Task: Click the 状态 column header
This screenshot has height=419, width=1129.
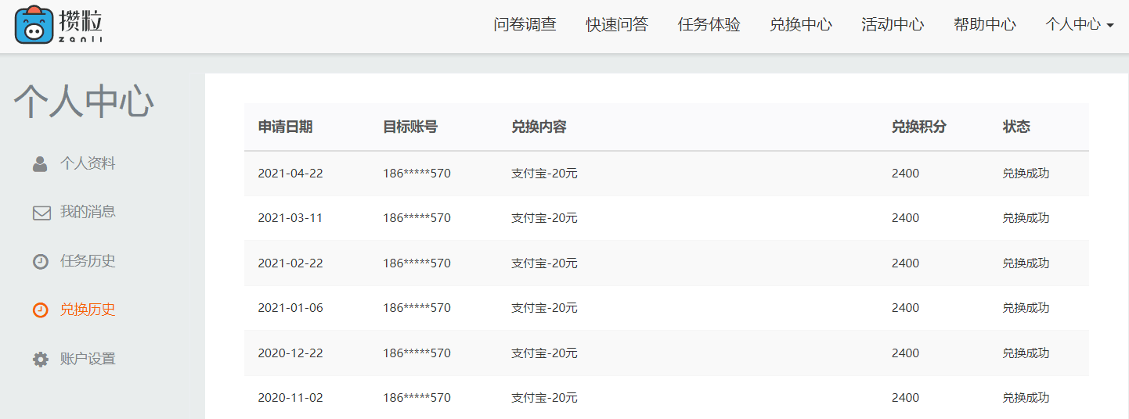Action: [1016, 127]
